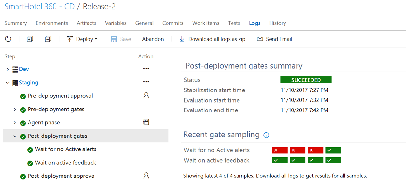
Task: Click the green SUCCEEDED status badge
Action: pyautogui.click(x=306, y=80)
